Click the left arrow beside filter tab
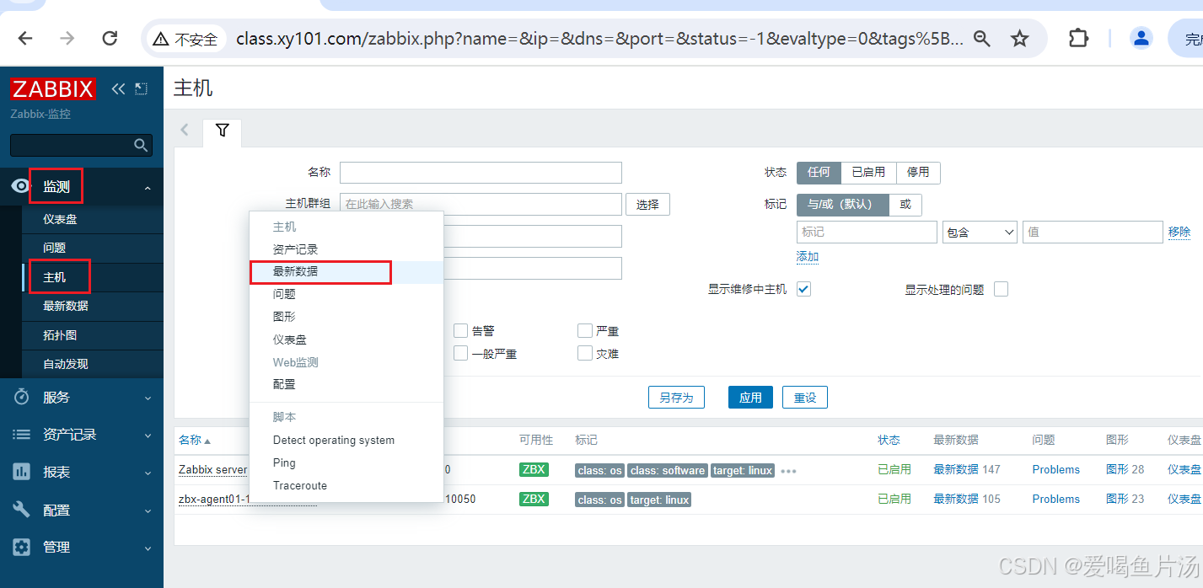This screenshot has height=588, width=1203. point(185,130)
